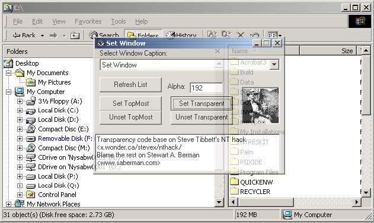Expand the 3½ Floppy (A:) node

[x=20, y=101]
